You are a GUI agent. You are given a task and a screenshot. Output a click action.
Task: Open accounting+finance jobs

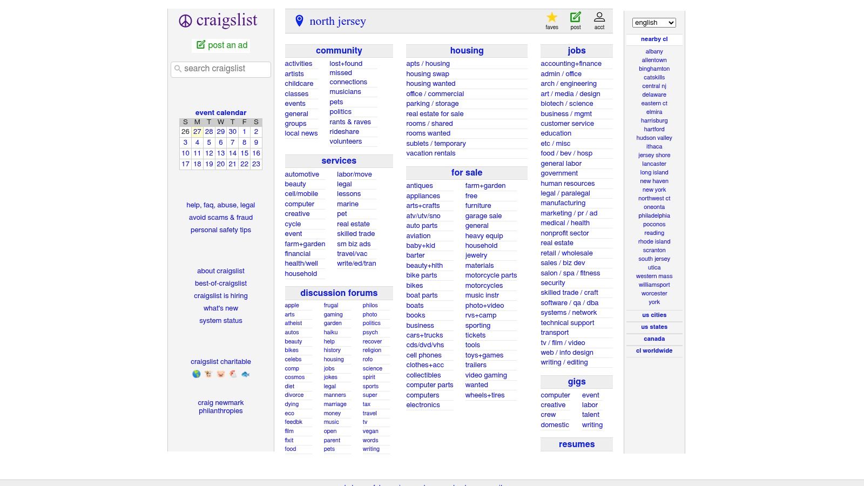pyautogui.click(x=571, y=64)
